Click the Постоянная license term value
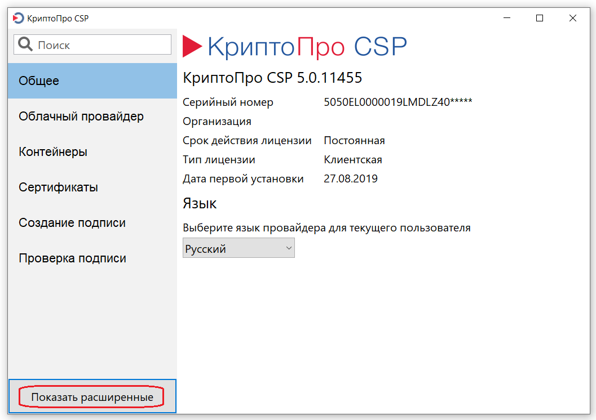The image size is (596, 420). [354, 140]
